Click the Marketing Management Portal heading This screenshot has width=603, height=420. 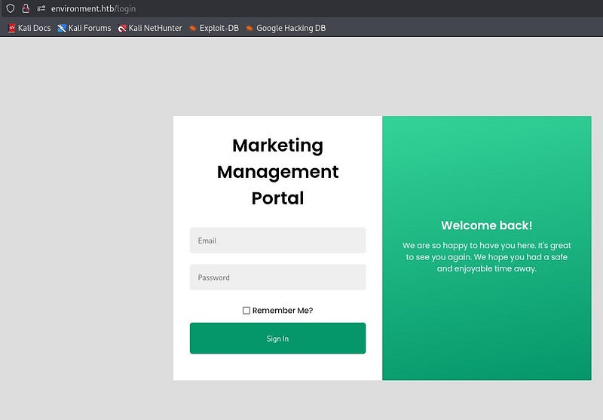(277, 172)
